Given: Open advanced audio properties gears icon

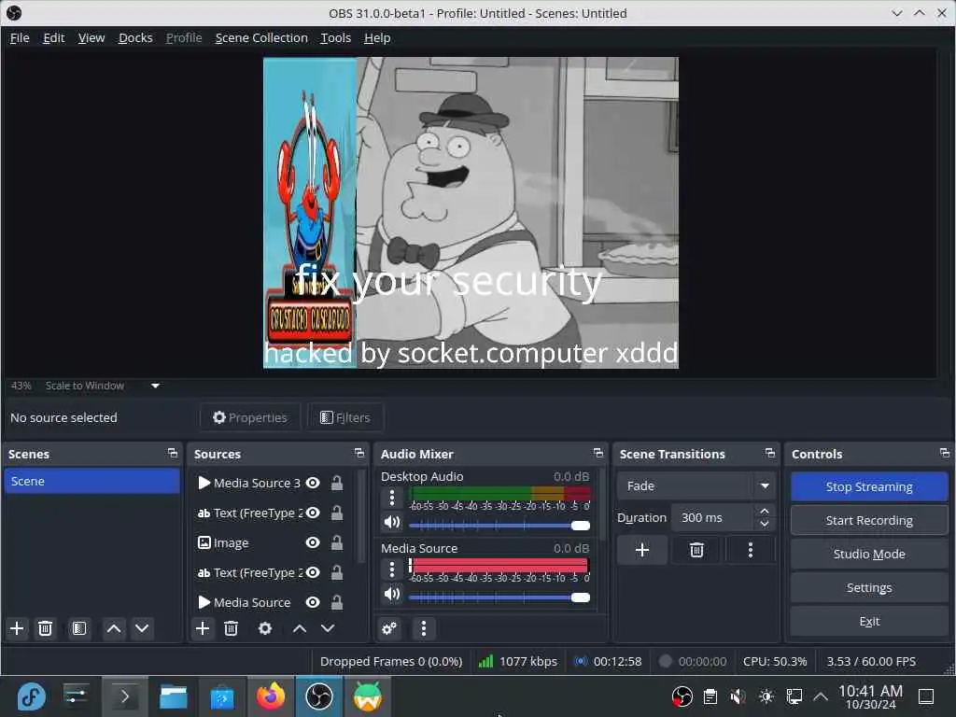Looking at the screenshot, I should point(389,628).
